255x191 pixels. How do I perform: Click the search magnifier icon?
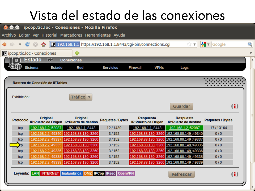click(x=250, y=45)
